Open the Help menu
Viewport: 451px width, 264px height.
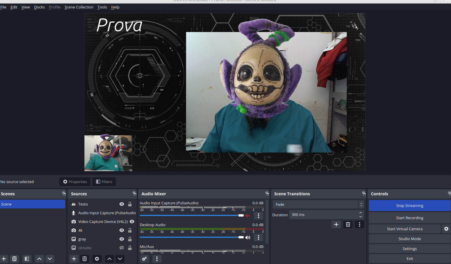[115, 7]
